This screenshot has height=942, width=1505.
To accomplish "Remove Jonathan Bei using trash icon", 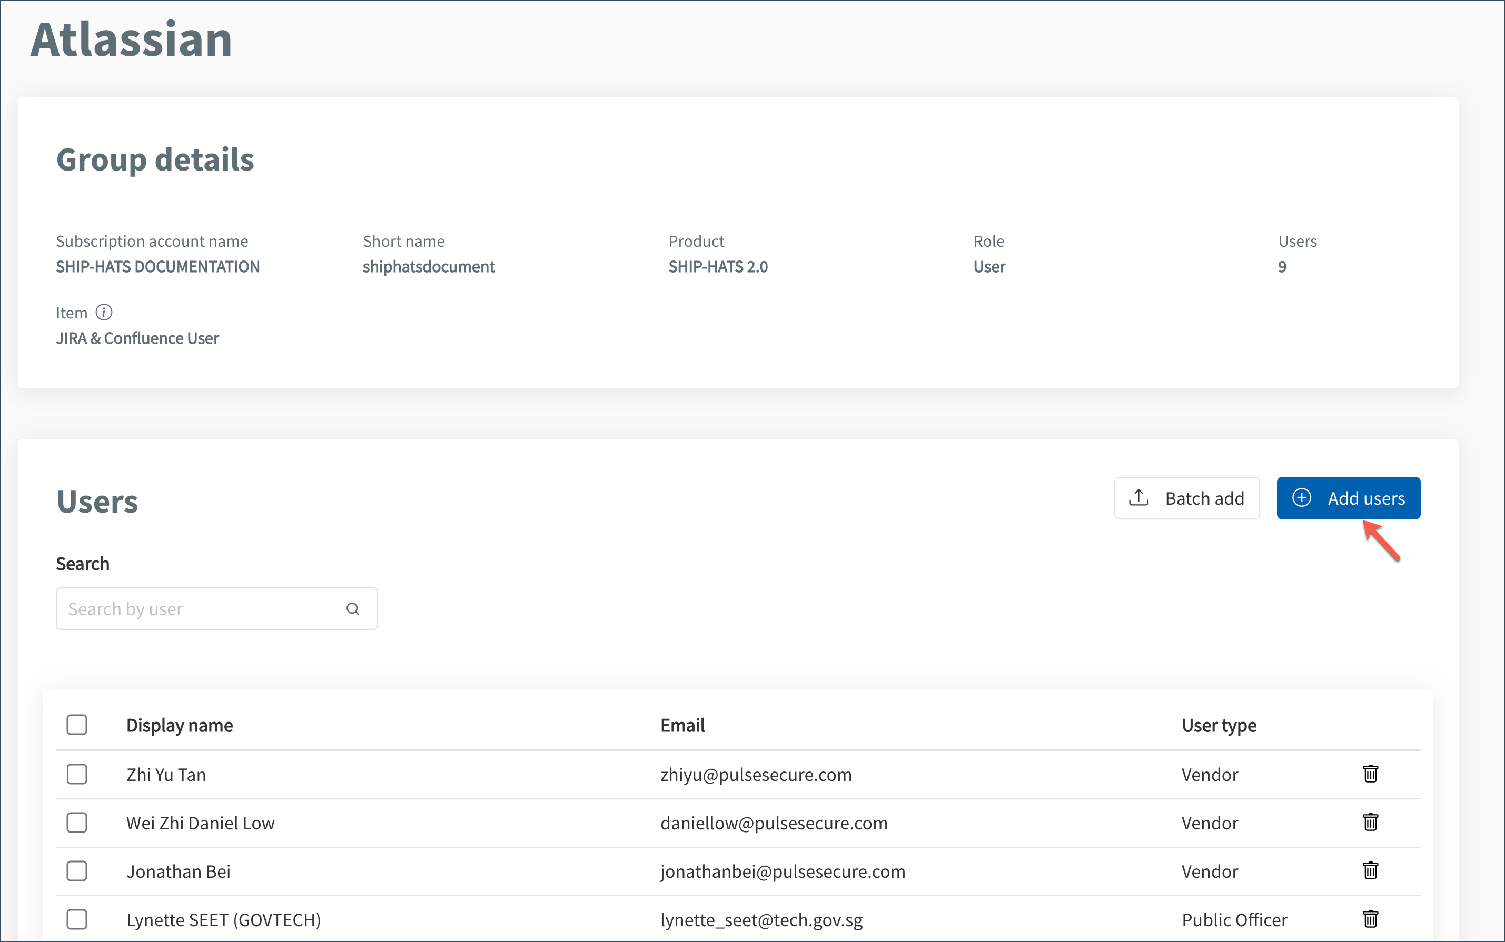I will [1370, 871].
